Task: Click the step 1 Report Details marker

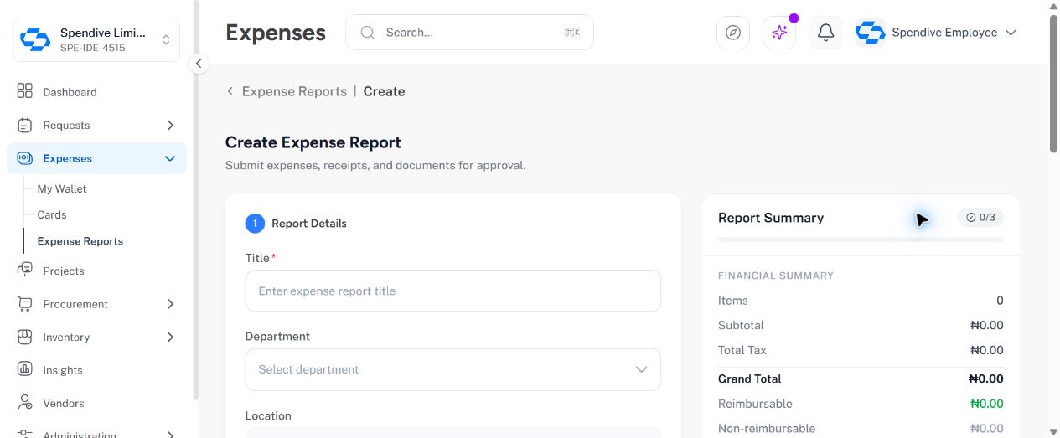Action: [x=255, y=224]
